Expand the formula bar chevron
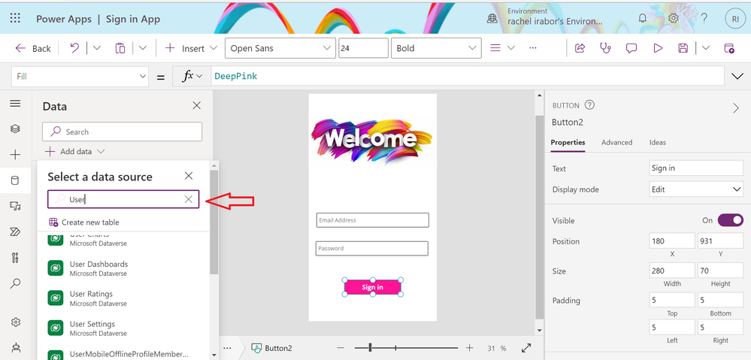Viewport: 751px width, 360px height. point(737,76)
